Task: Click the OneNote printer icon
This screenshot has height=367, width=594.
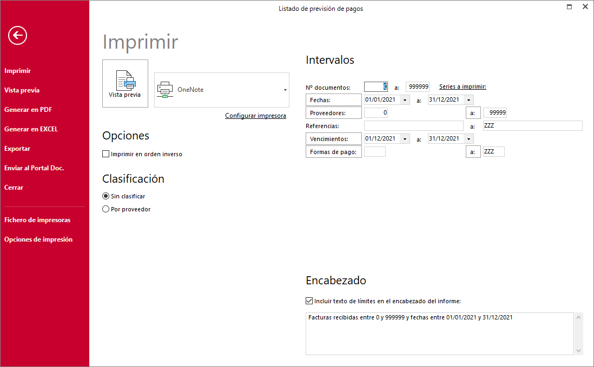Action: (x=165, y=90)
